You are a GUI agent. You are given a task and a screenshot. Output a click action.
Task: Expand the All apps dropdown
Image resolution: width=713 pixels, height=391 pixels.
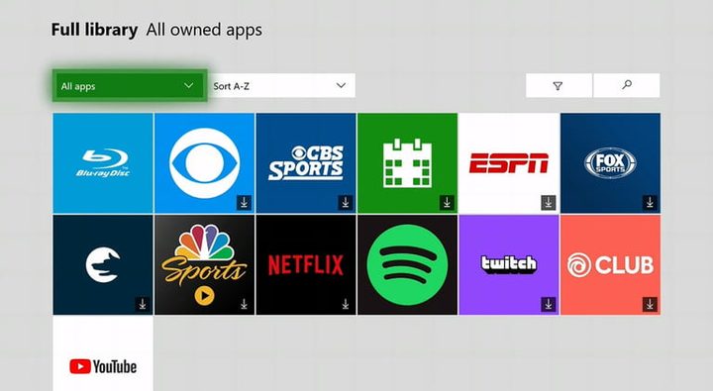point(130,85)
